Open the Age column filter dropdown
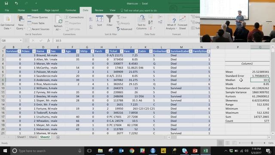 coord(78,51)
